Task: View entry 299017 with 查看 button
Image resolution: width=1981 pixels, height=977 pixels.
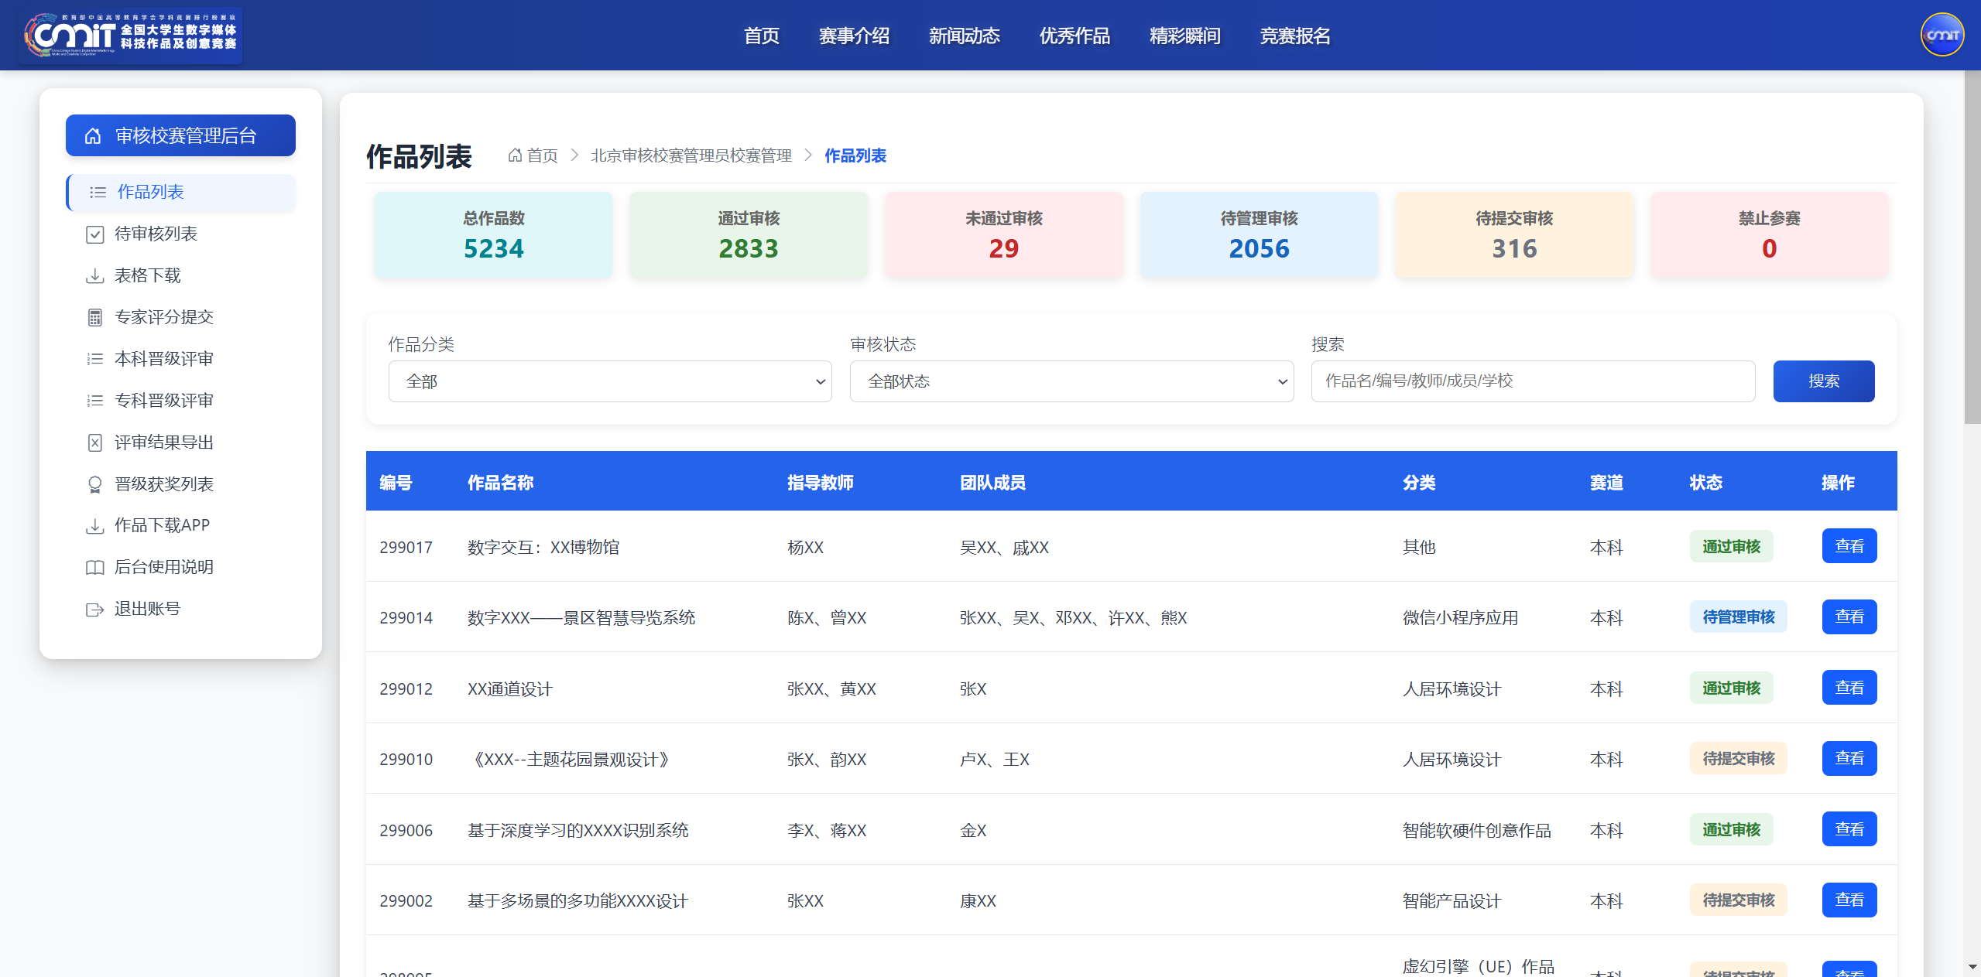Action: (x=1849, y=546)
